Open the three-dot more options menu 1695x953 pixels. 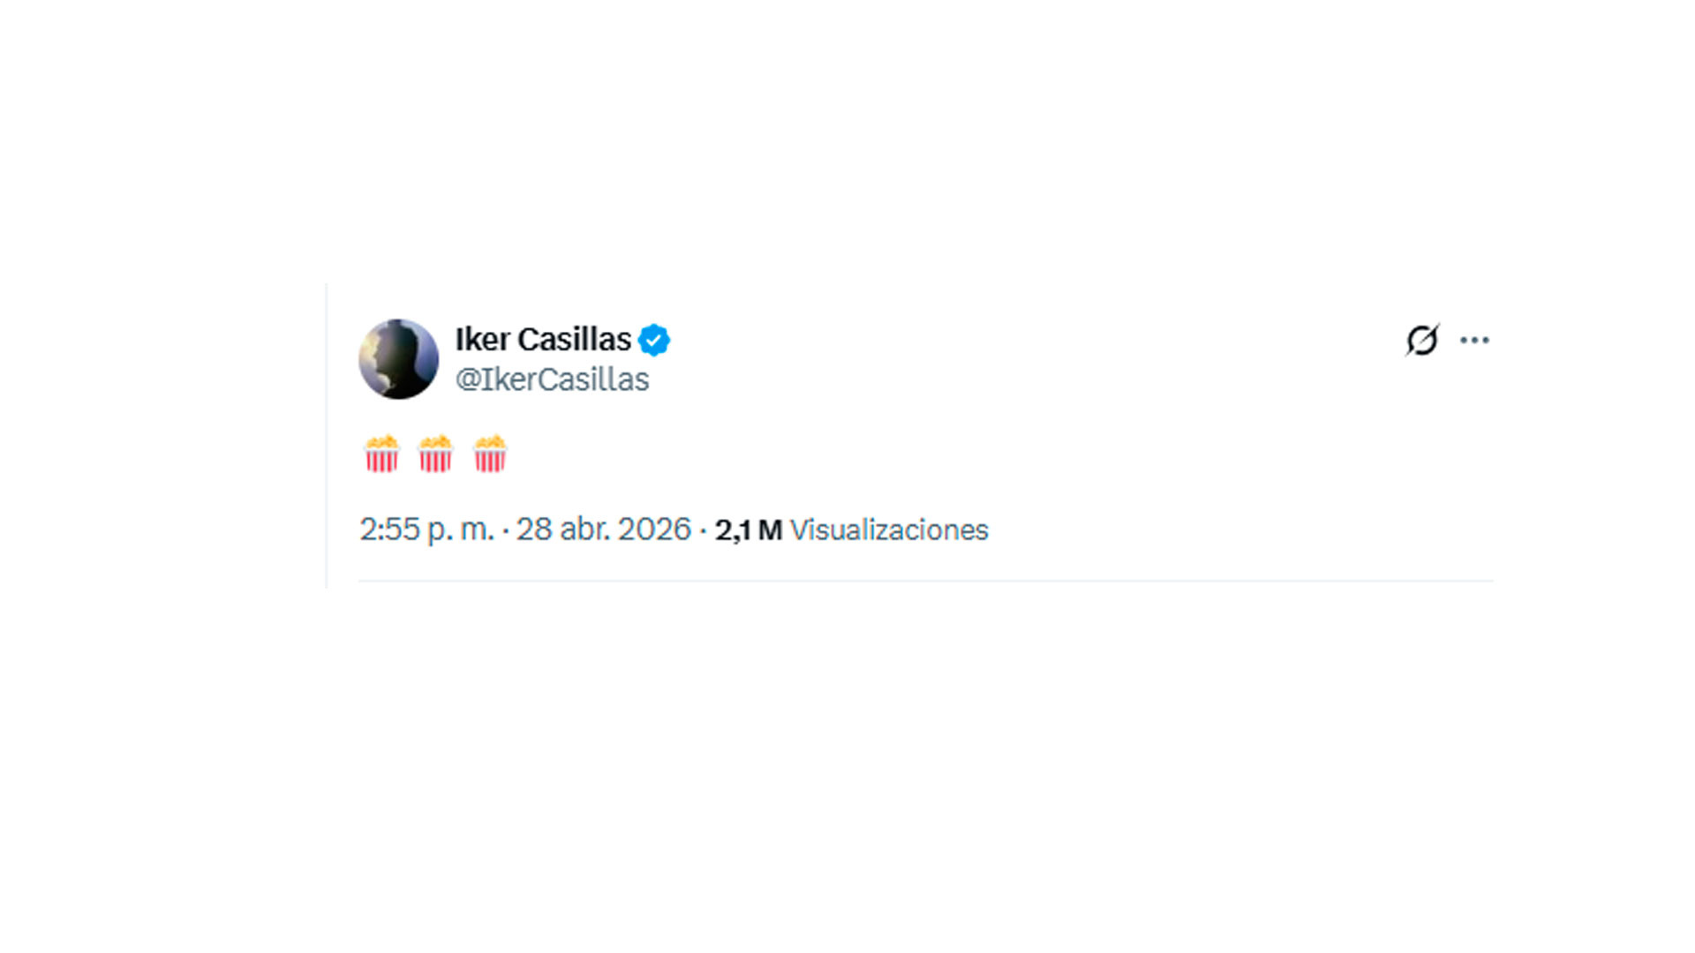point(1474,340)
